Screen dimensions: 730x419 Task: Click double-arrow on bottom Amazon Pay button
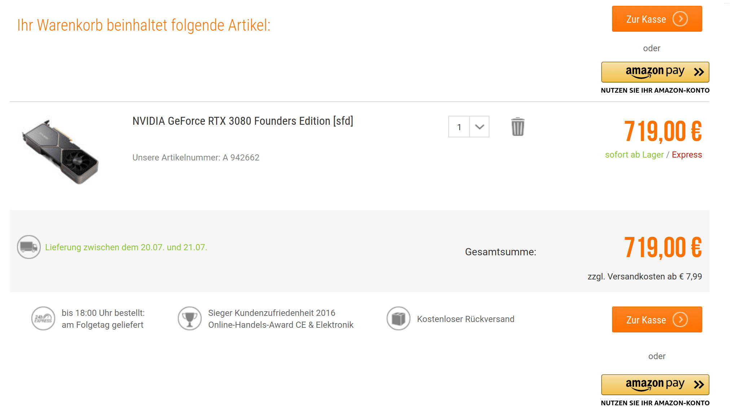[x=699, y=385]
